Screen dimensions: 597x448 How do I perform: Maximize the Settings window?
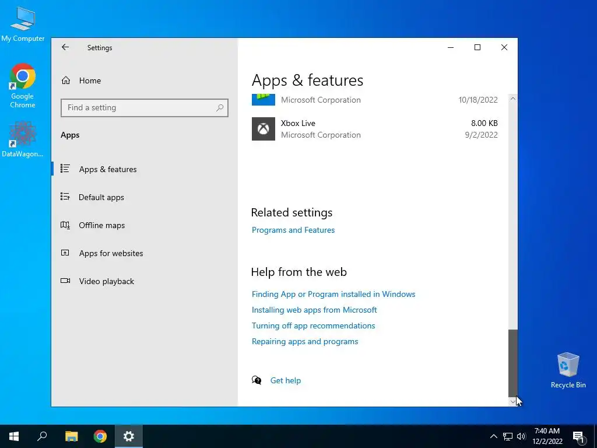(x=477, y=47)
